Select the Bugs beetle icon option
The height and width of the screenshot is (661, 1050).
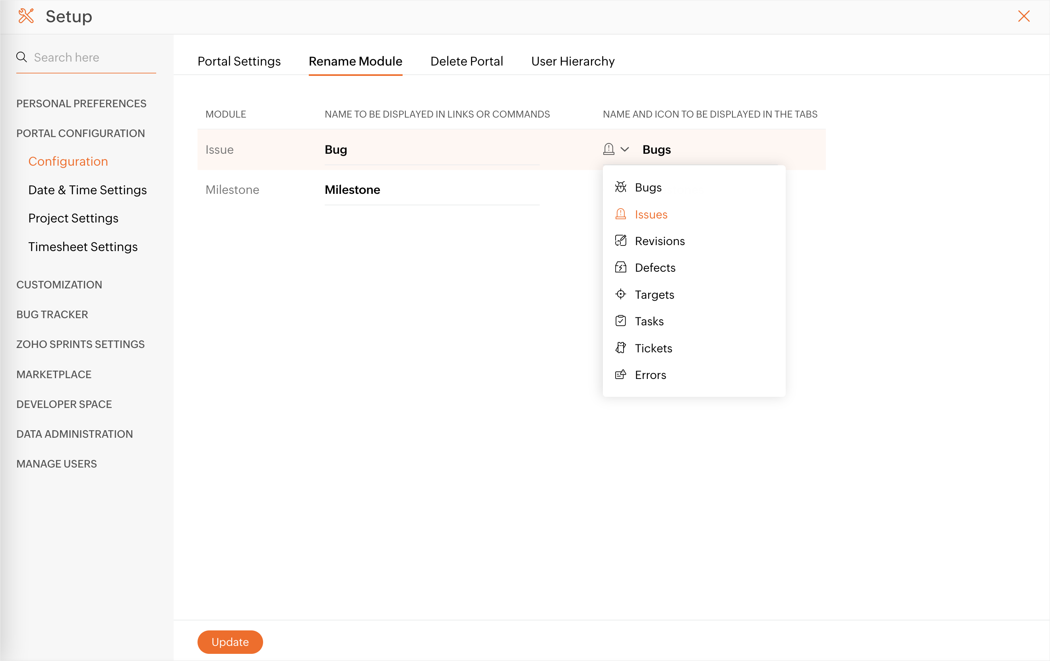tap(621, 187)
